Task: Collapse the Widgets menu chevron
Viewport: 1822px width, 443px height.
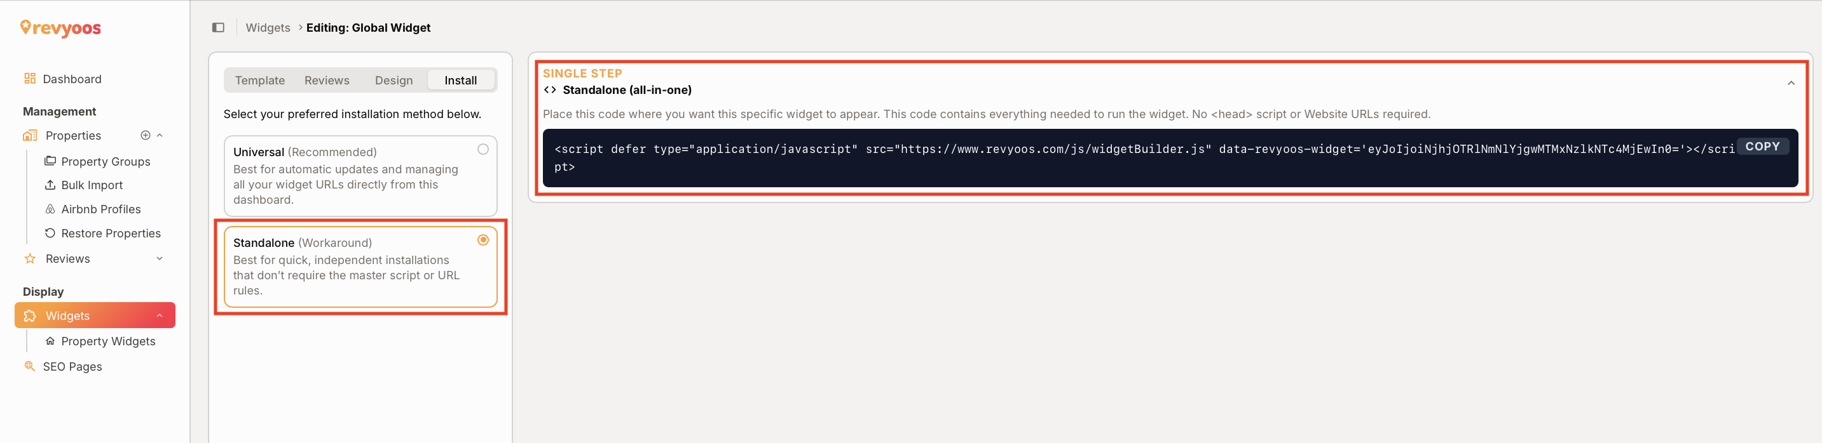Action: pos(160,316)
